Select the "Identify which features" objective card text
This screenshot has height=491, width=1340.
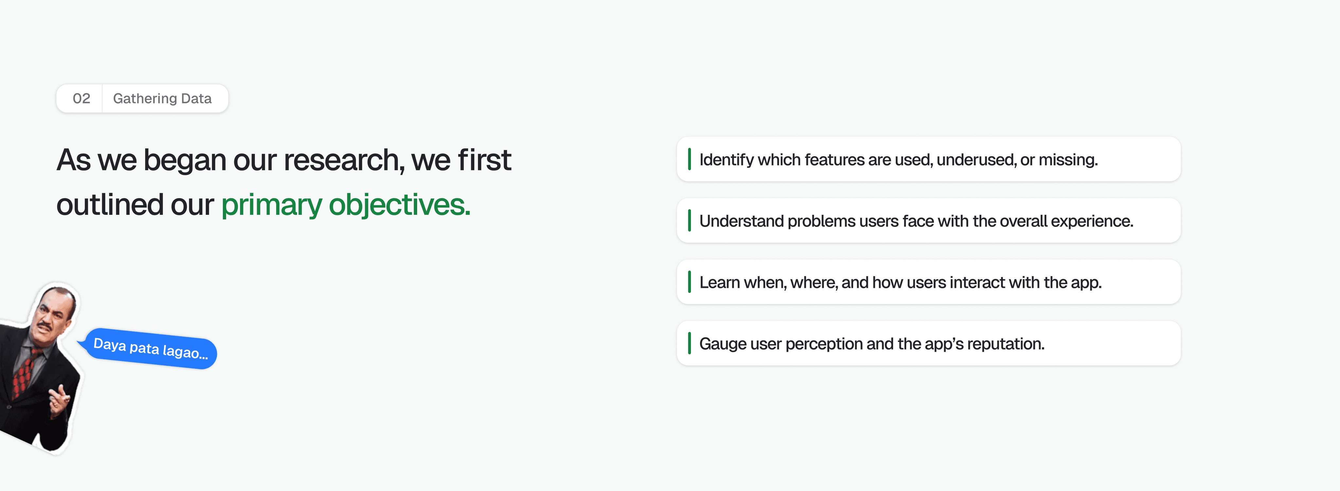(898, 160)
